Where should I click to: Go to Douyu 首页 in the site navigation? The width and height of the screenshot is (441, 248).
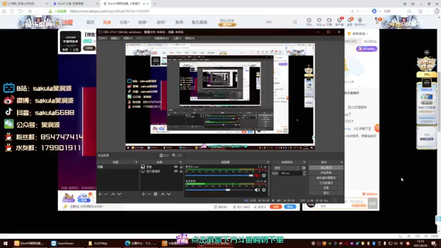(x=90, y=22)
